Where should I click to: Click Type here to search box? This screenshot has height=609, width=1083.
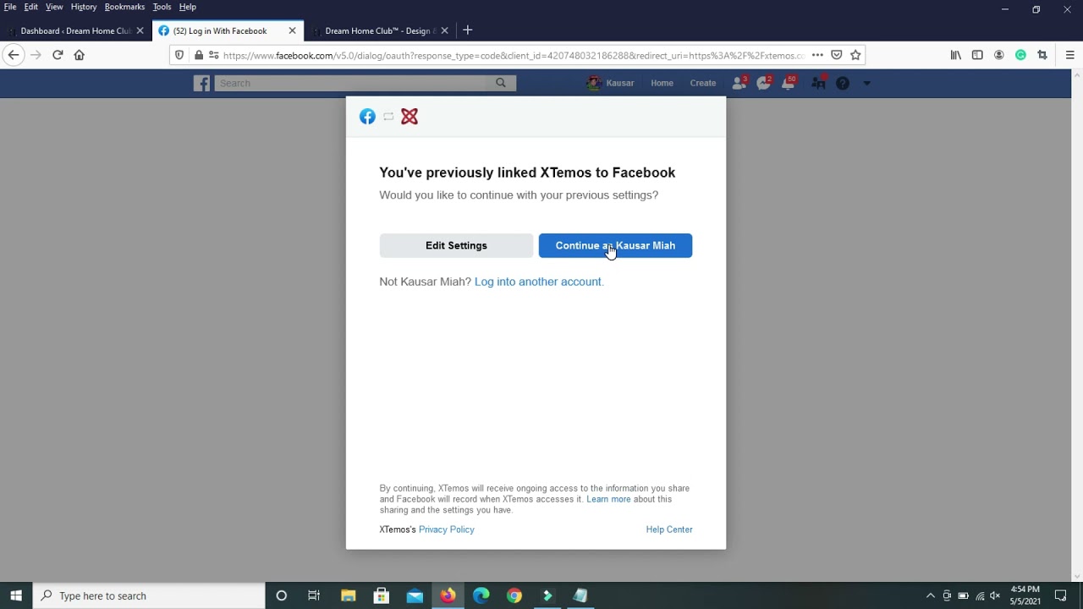pos(149,595)
